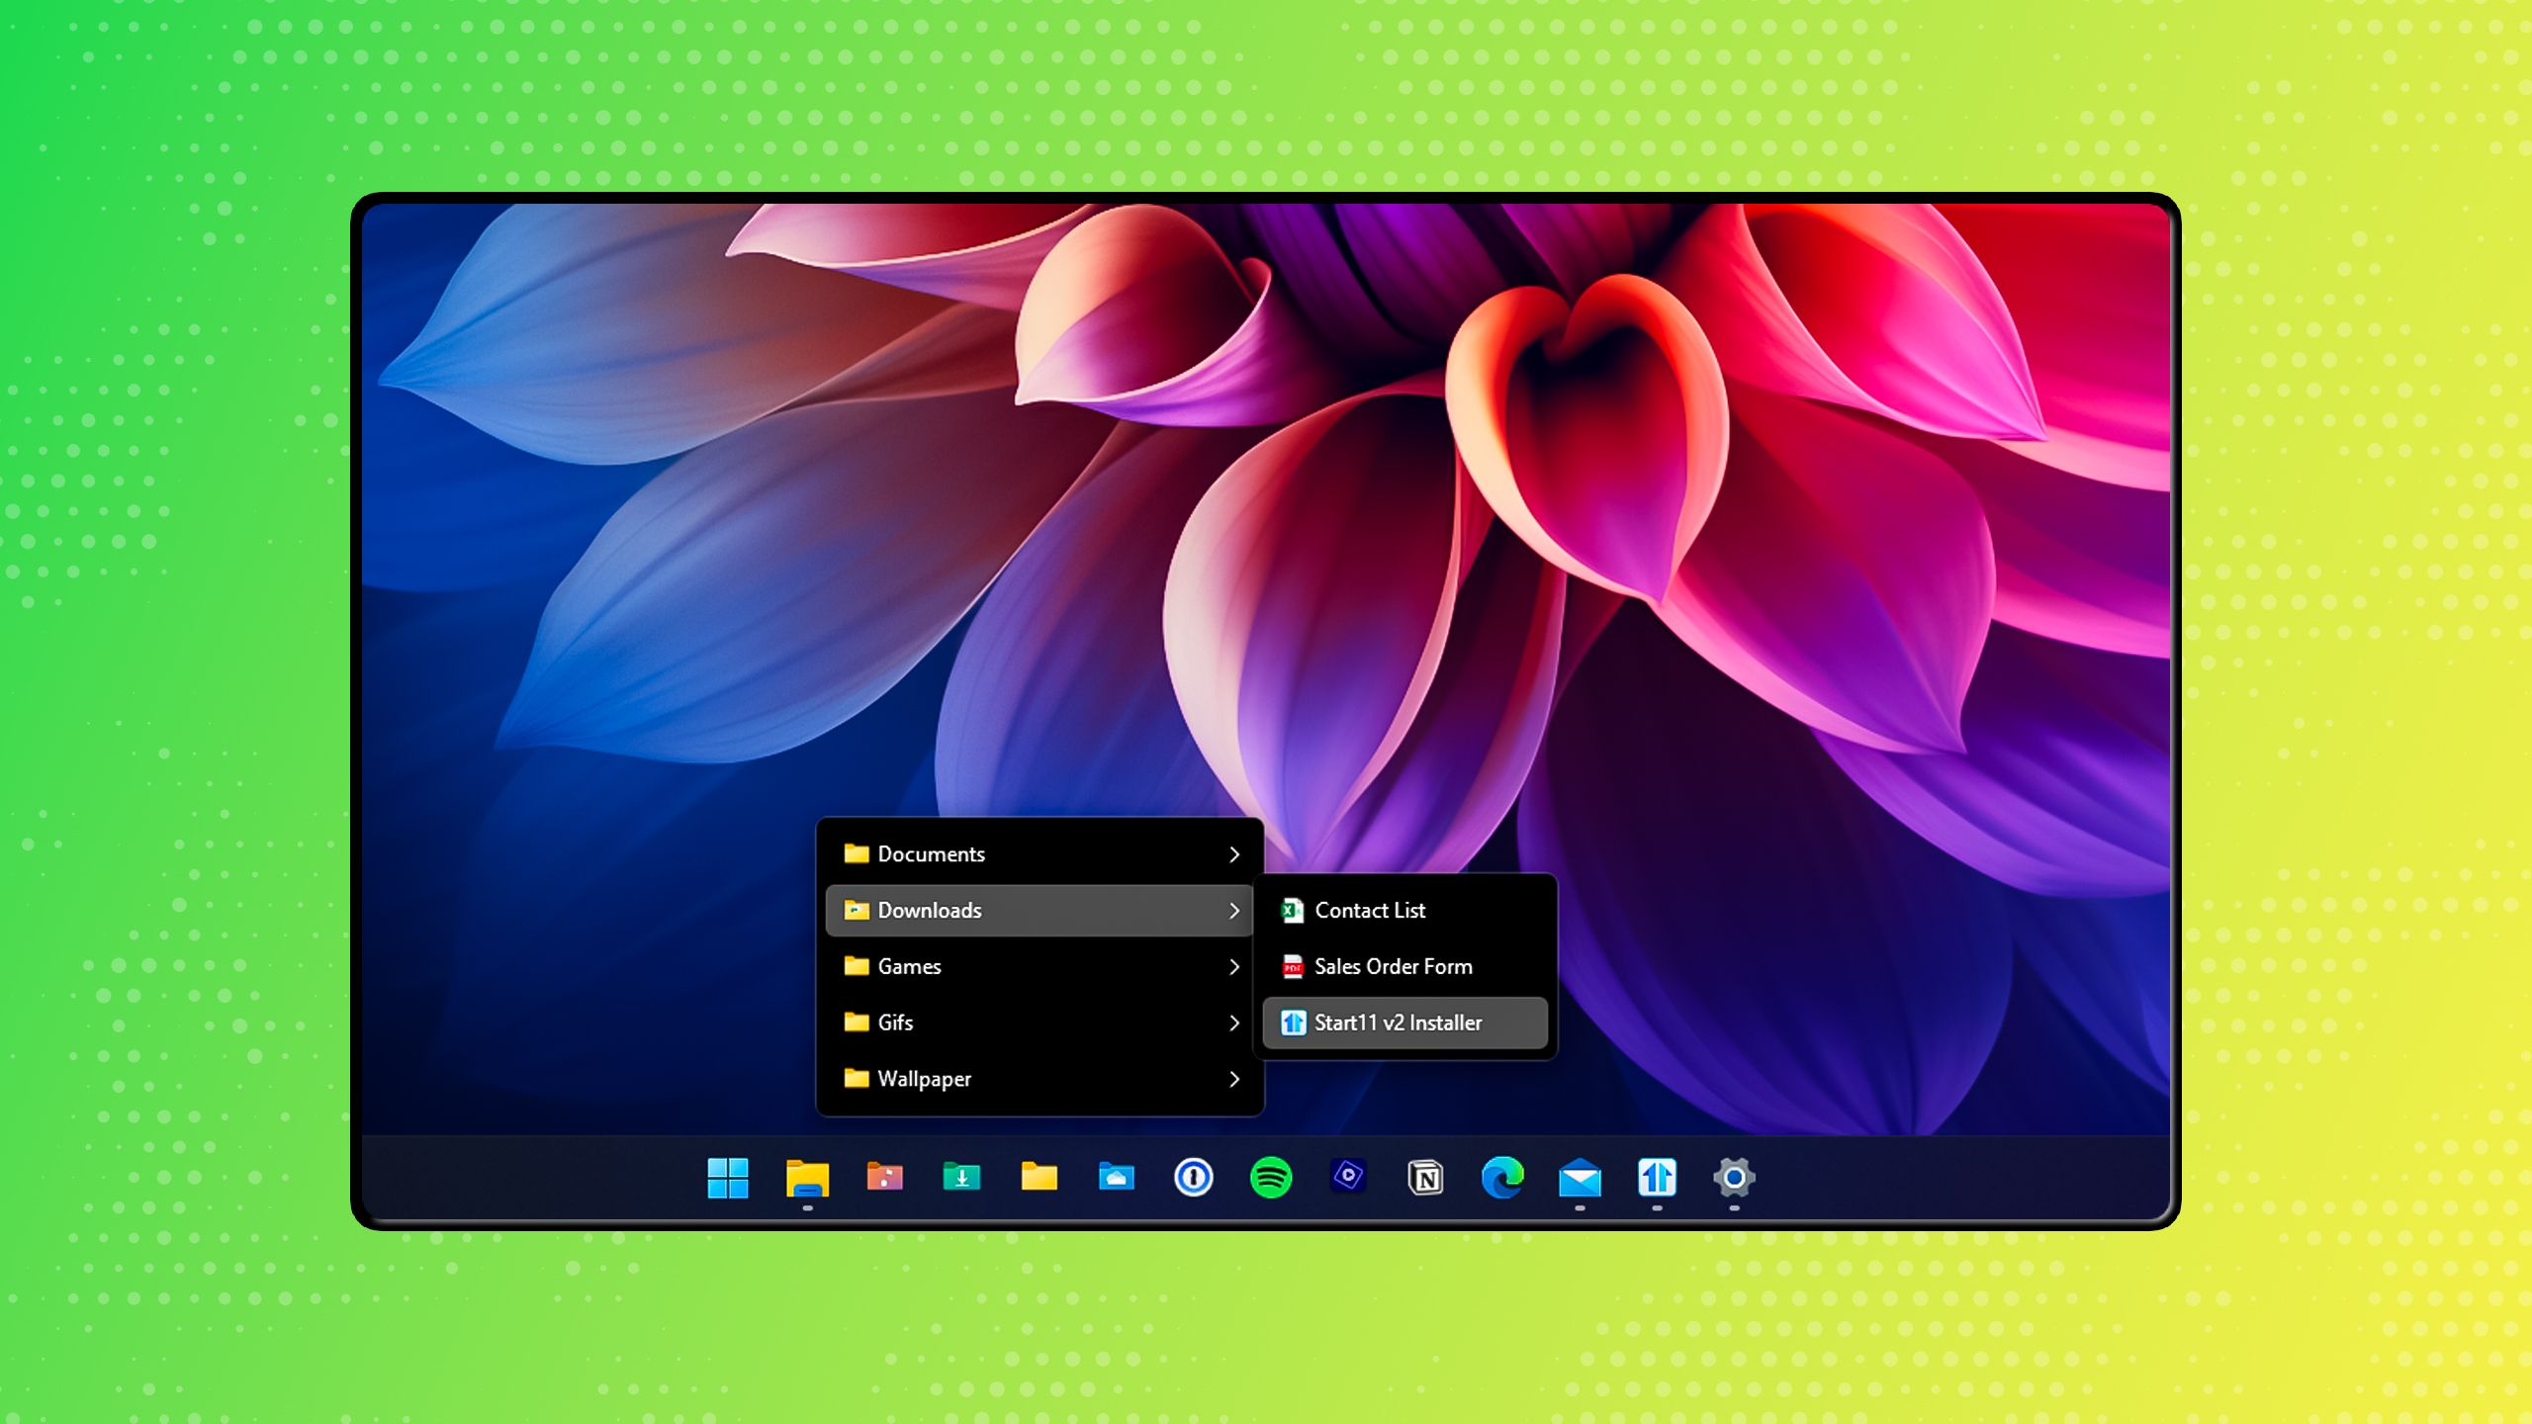2532x1424 pixels.
Task: Open the Music folder taskbar icon
Action: pyautogui.click(x=884, y=1178)
